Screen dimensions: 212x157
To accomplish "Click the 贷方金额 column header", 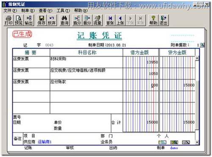I will pos(177,53).
